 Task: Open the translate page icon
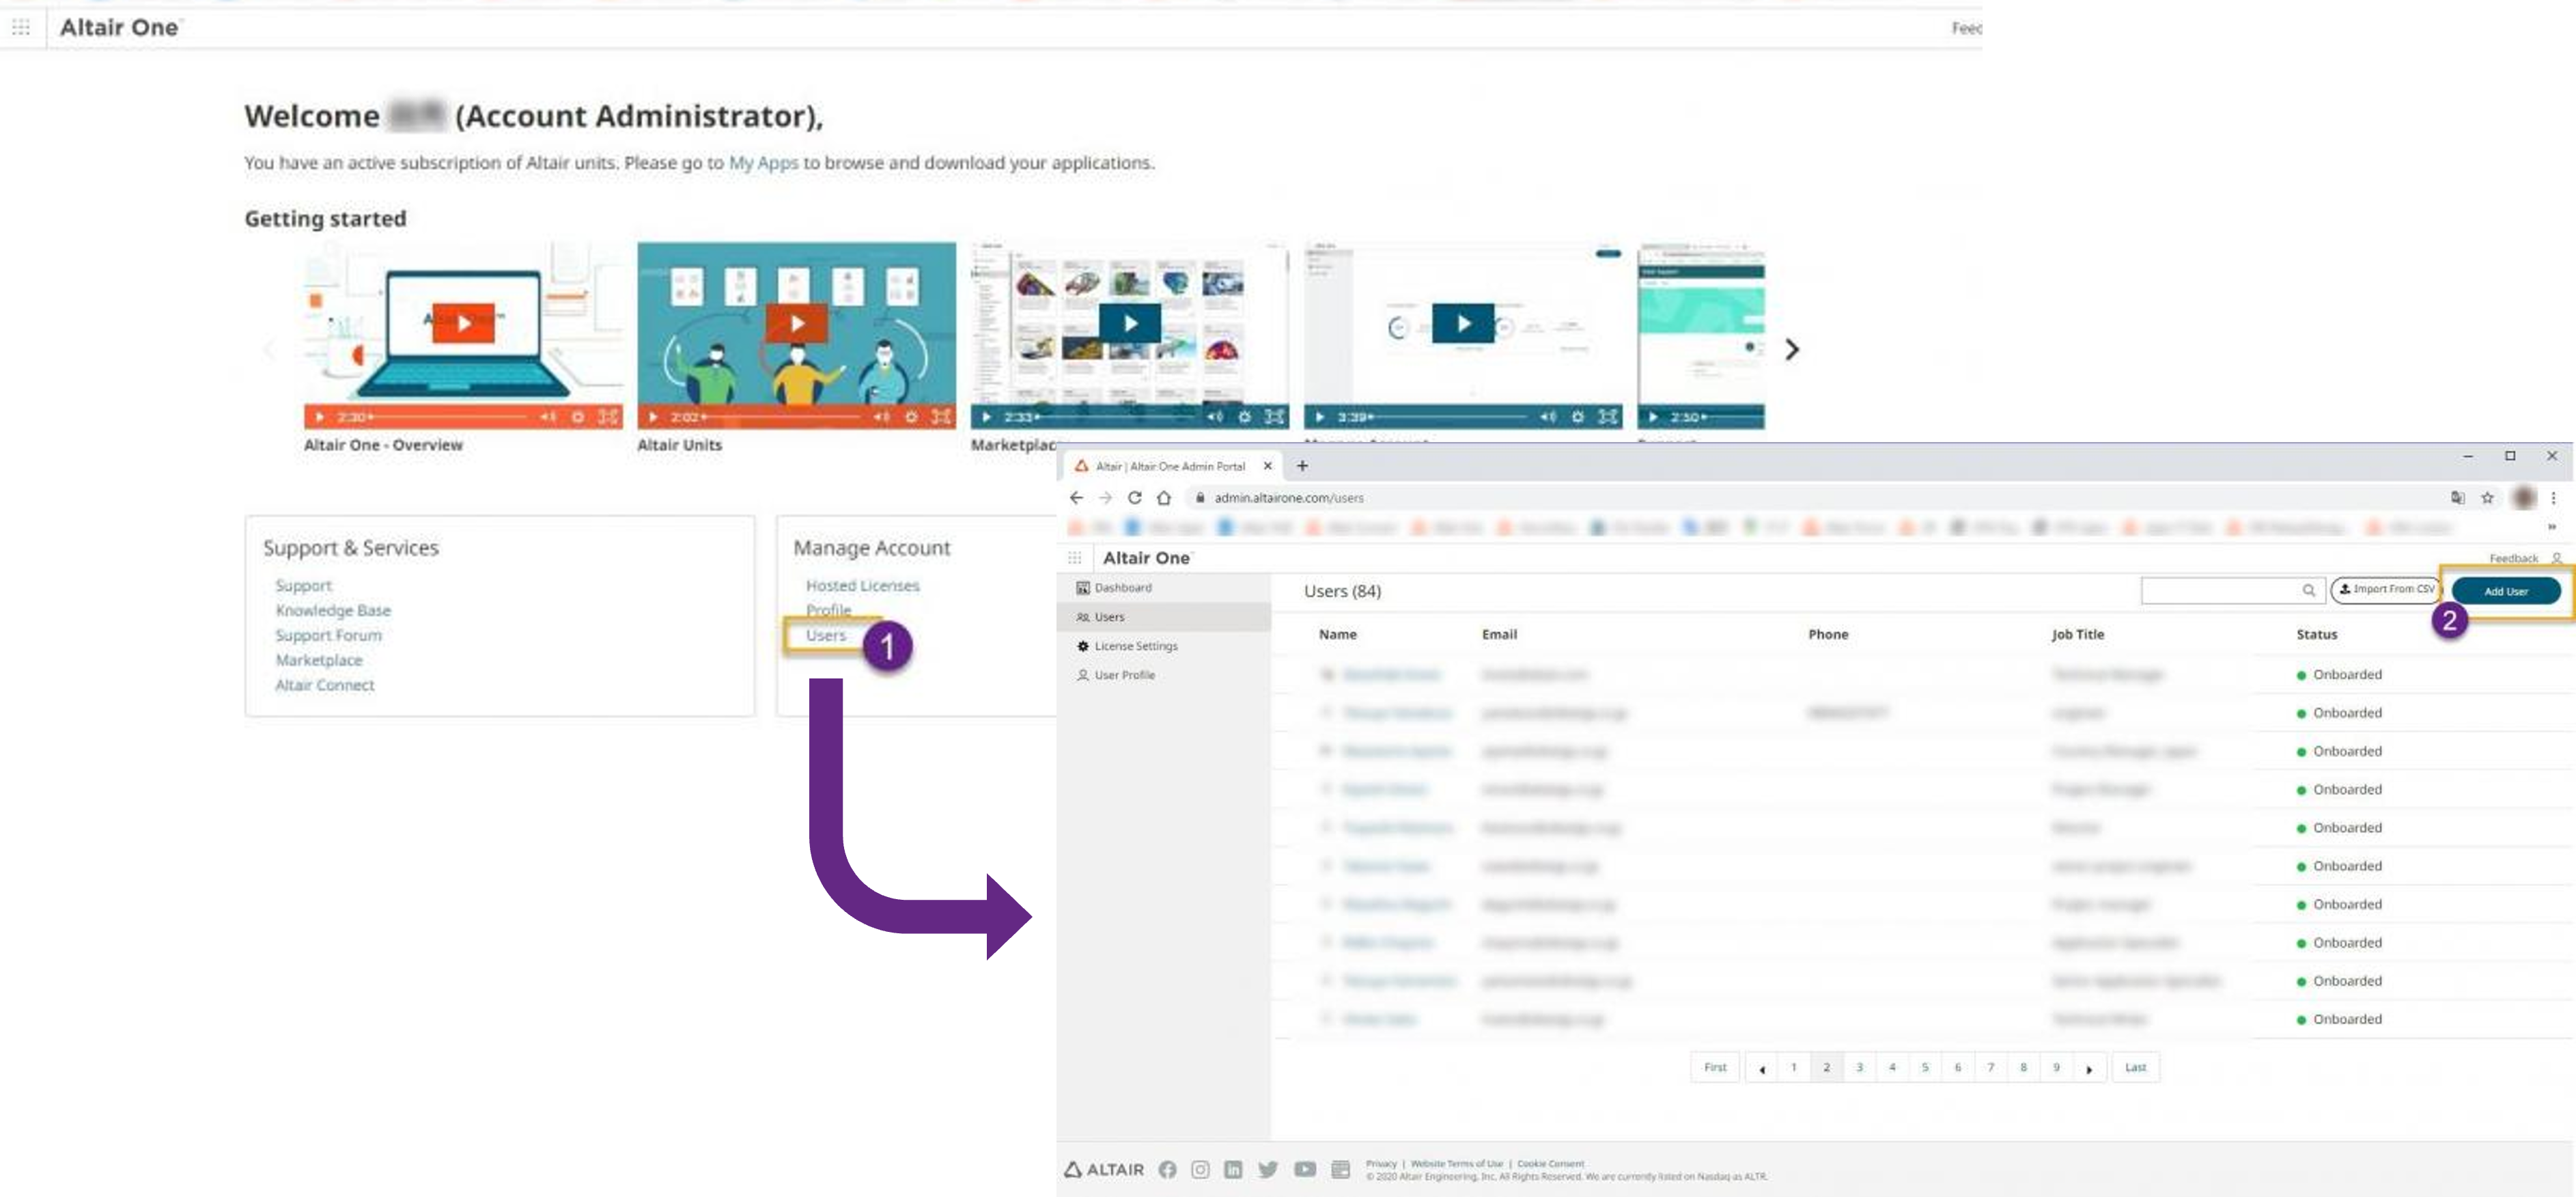(2457, 497)
